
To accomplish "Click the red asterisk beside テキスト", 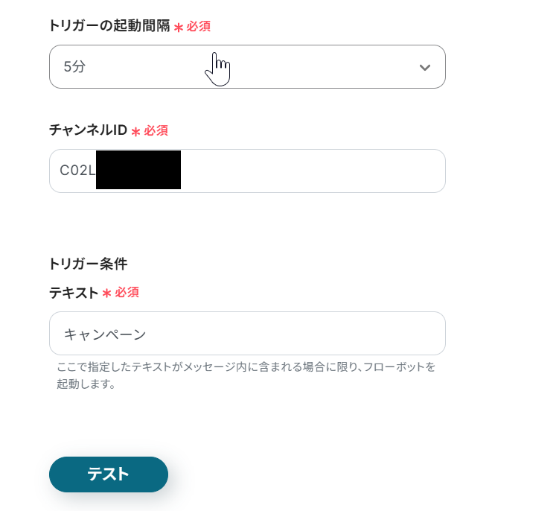I will tap(106, 294).
